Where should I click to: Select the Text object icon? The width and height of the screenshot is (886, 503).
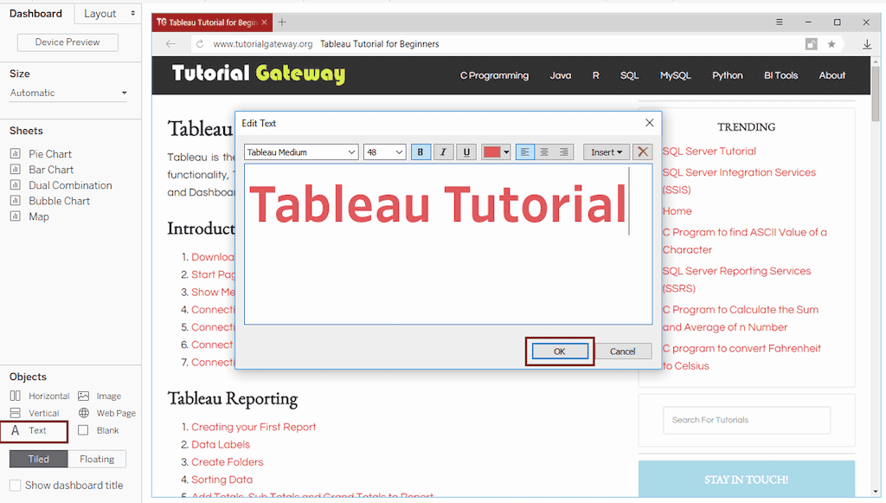(16, 430)
